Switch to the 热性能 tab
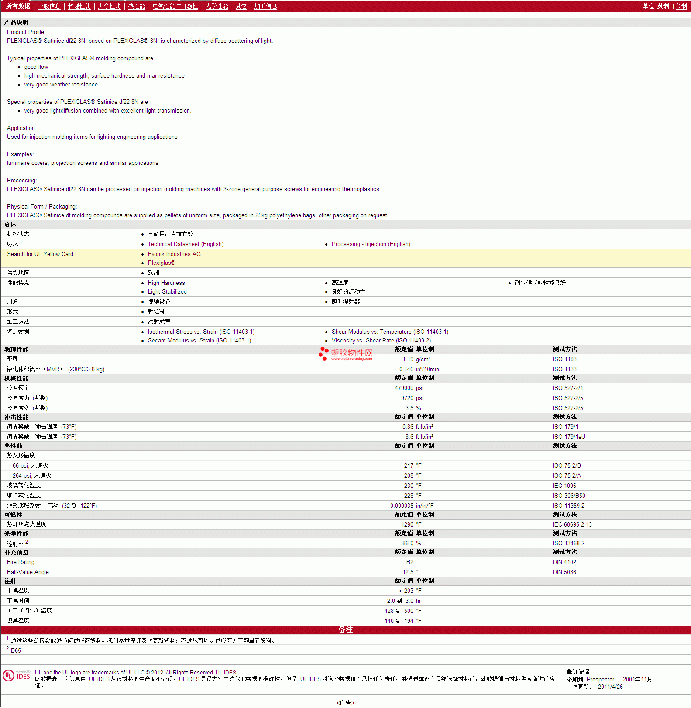691x708 pixels. tap(137, 6)
